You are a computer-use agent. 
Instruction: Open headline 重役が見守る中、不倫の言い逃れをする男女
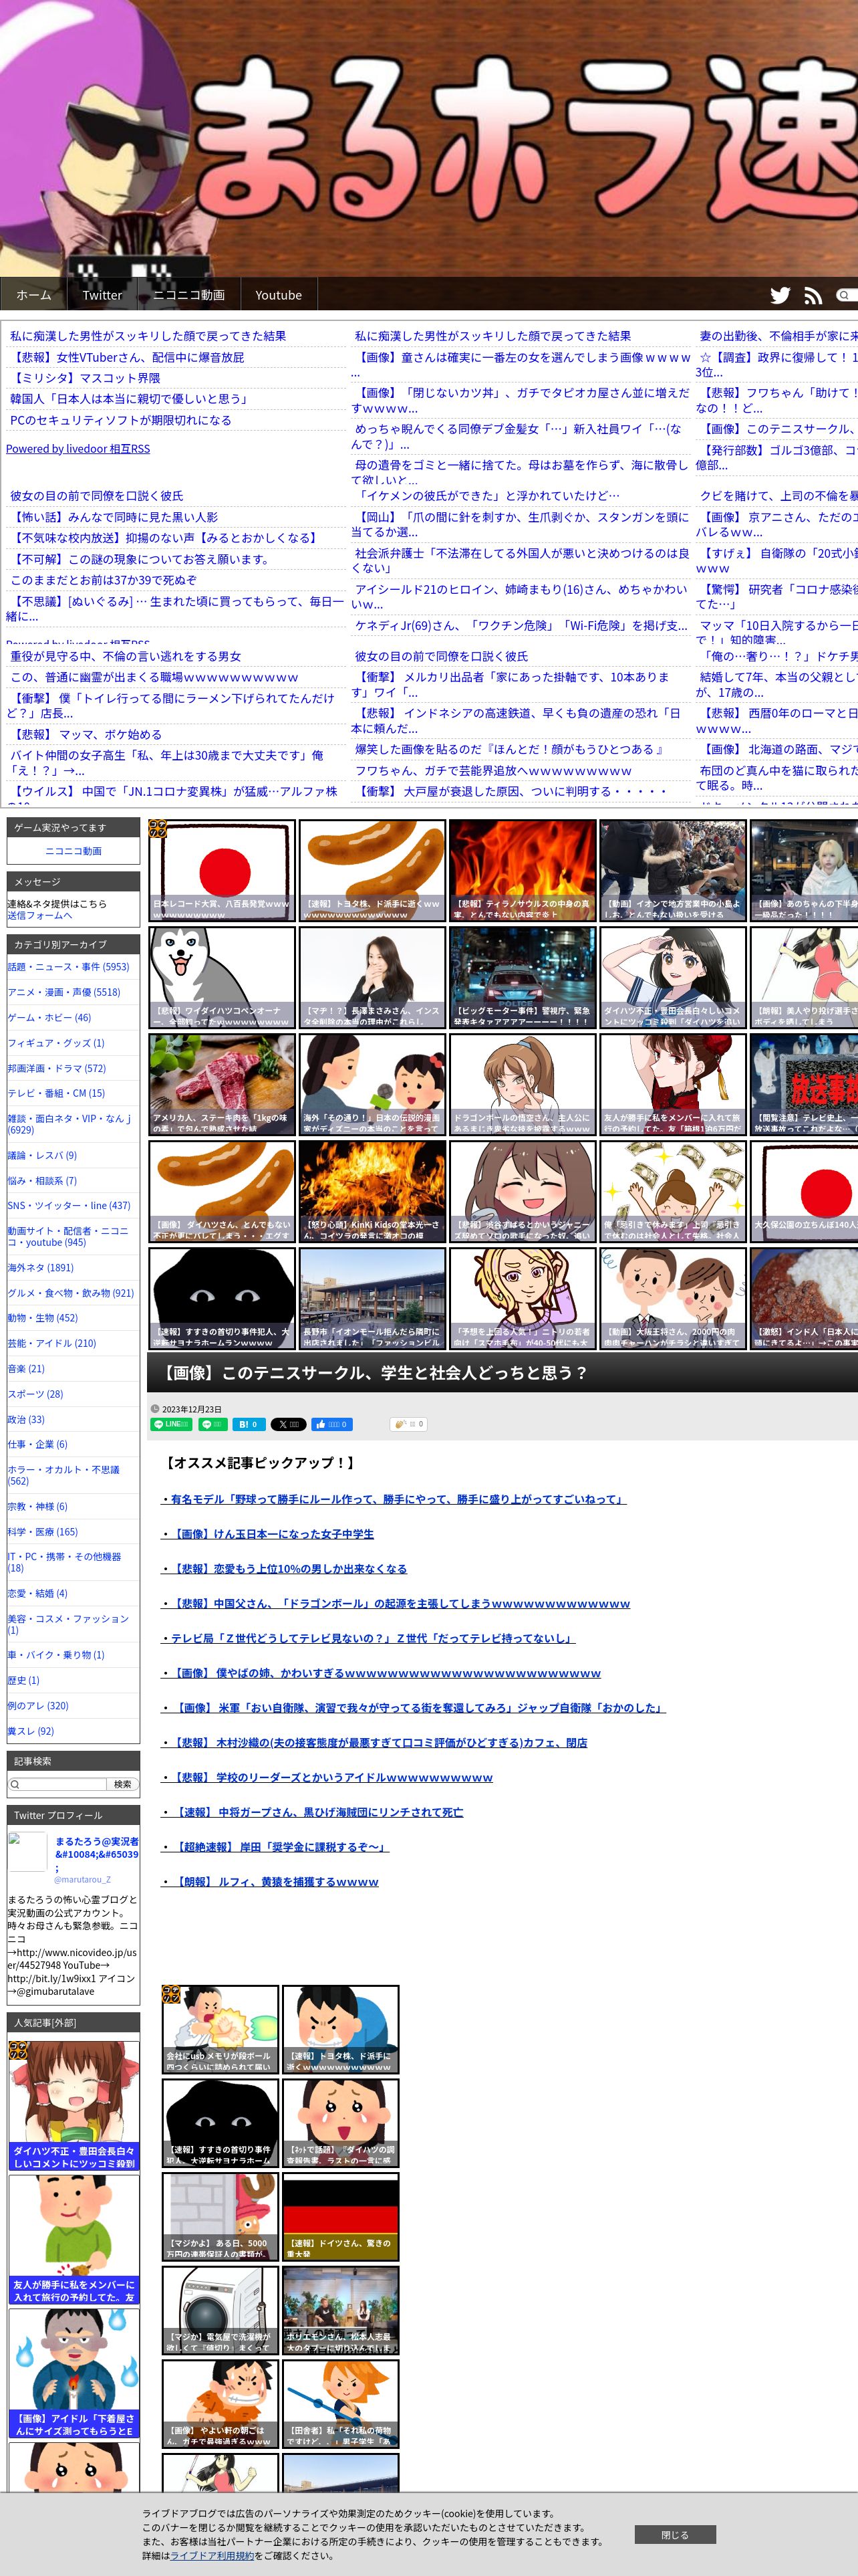click(126, 656)
